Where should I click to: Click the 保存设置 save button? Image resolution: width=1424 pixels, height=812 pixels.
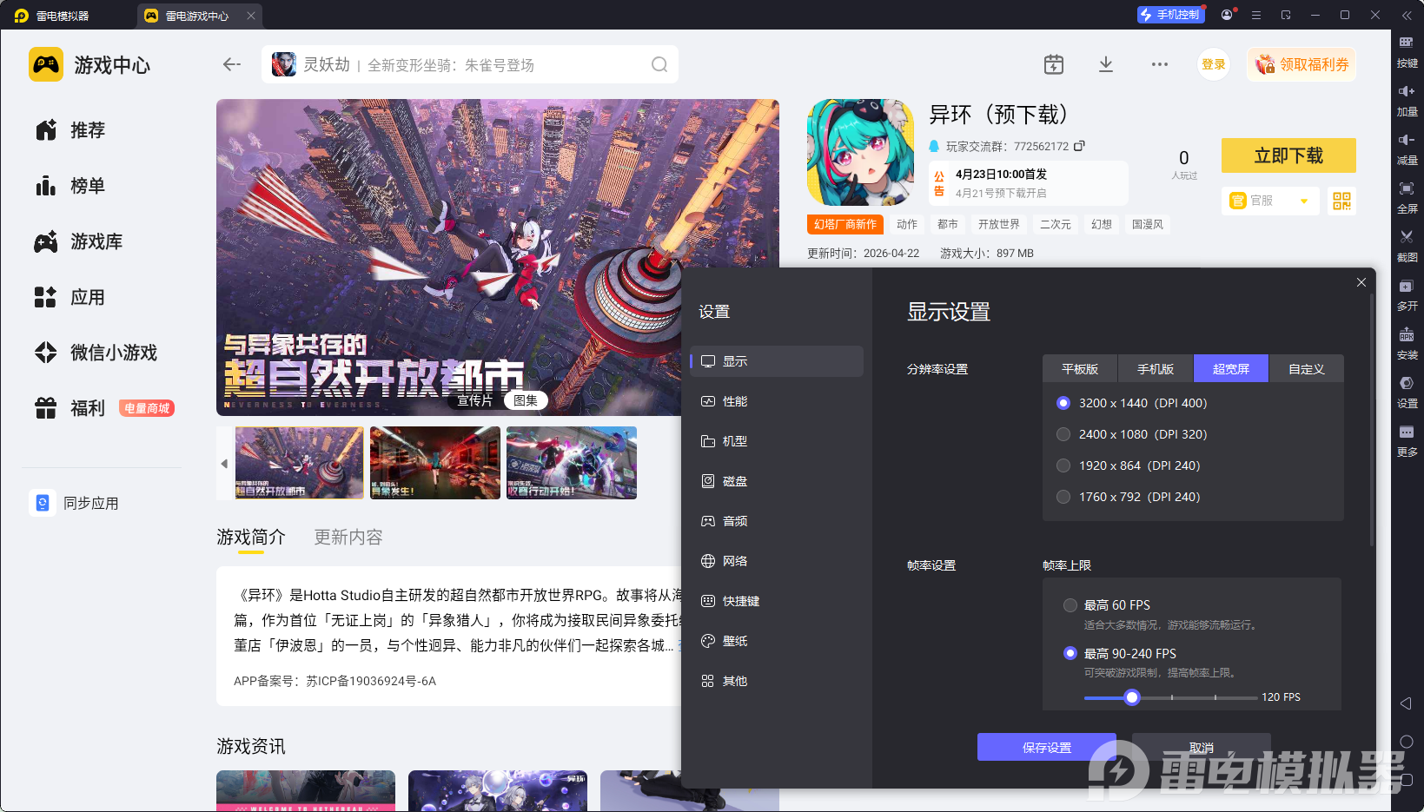pos(1047,747)
